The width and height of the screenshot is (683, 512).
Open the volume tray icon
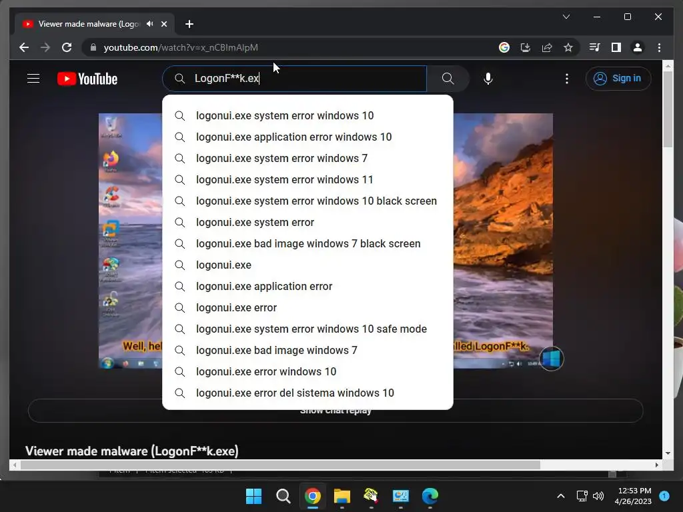[x=598, y=496]
